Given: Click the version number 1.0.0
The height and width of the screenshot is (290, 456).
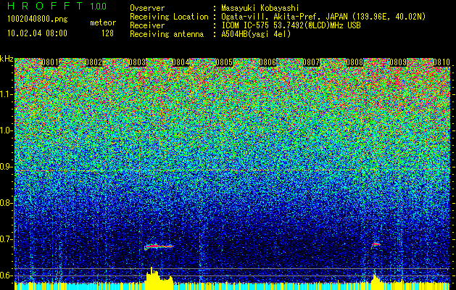Looking at the screenshot, I should pyautogui.click(x=99, y=7).
